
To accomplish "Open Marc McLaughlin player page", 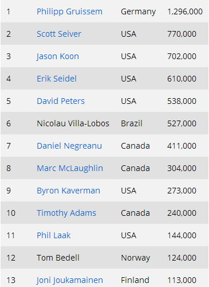I will pyautogui.click(x=70, y=168).
